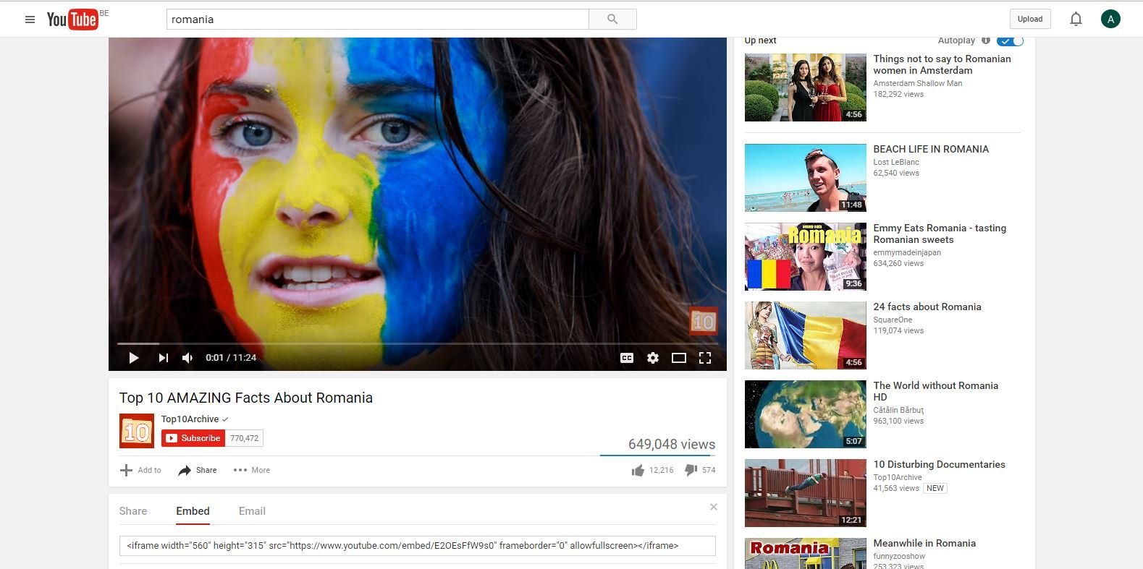
Task: View the Autoplay info icon
Action: pos(985,40)
